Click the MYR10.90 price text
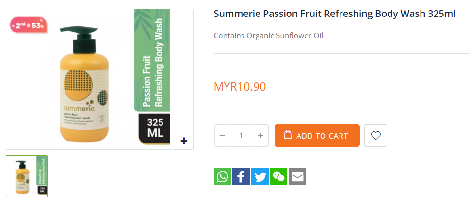Viewport: 470px width, 207px height. [240, 87]
